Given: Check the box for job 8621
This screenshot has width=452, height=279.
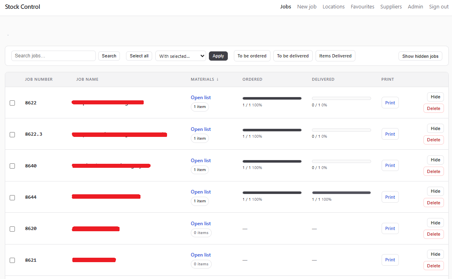Looking at the screenshot, I should point(12,260).
